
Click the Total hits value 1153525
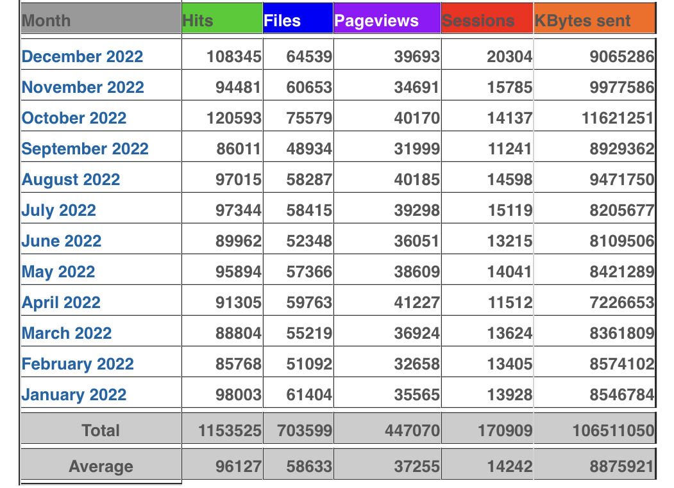click(x=230, y=430)
